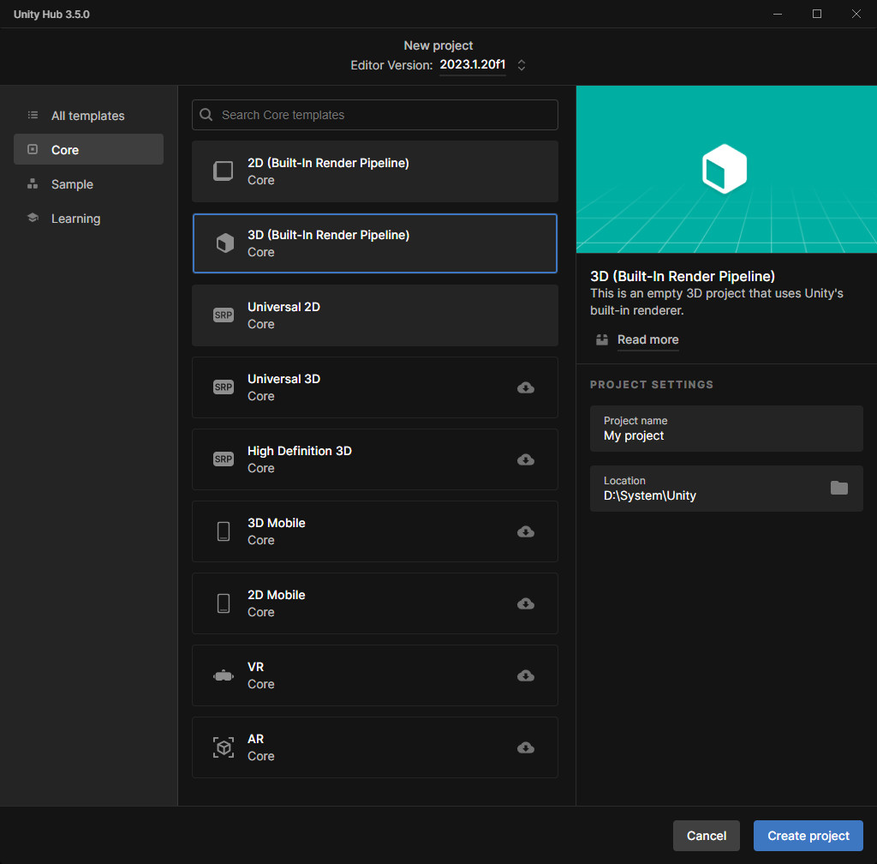Choose the 2D (Built-In Render Pipeline) template
This screenshot has height=864, width=877.
(374, 171)
